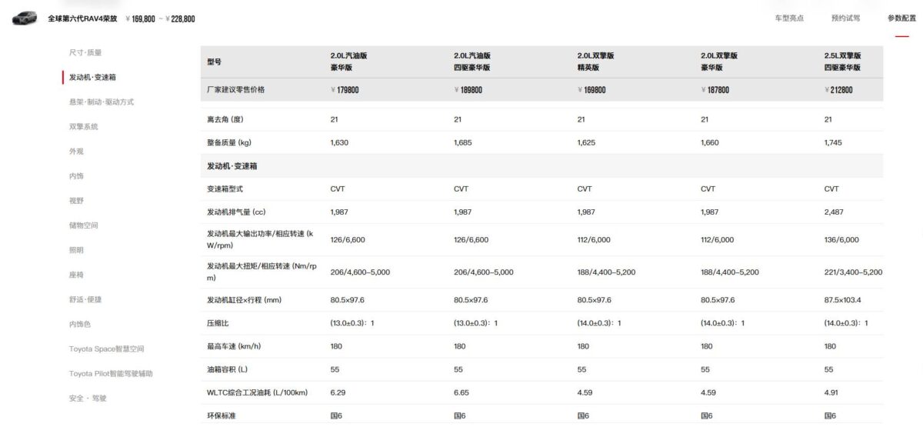Select 外观 in the left navigation
The height and width of the screenshot is (427, 923).
pos(76,152)
